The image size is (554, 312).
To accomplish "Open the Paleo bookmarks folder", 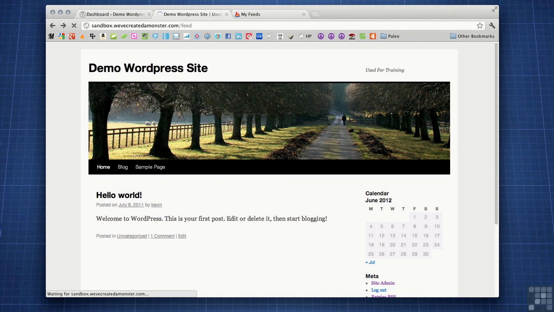I will (390, 36).
